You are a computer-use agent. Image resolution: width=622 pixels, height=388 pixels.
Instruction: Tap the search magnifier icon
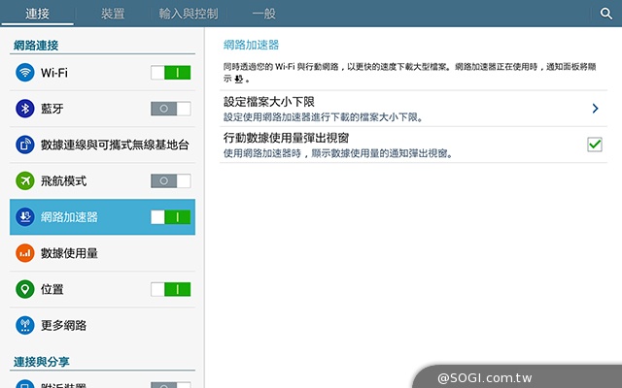click(x=605, y=14)
